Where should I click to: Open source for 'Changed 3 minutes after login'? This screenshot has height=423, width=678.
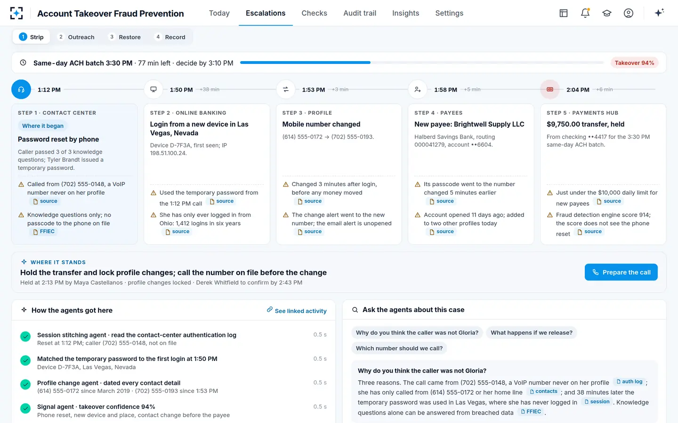click(310, 201)
